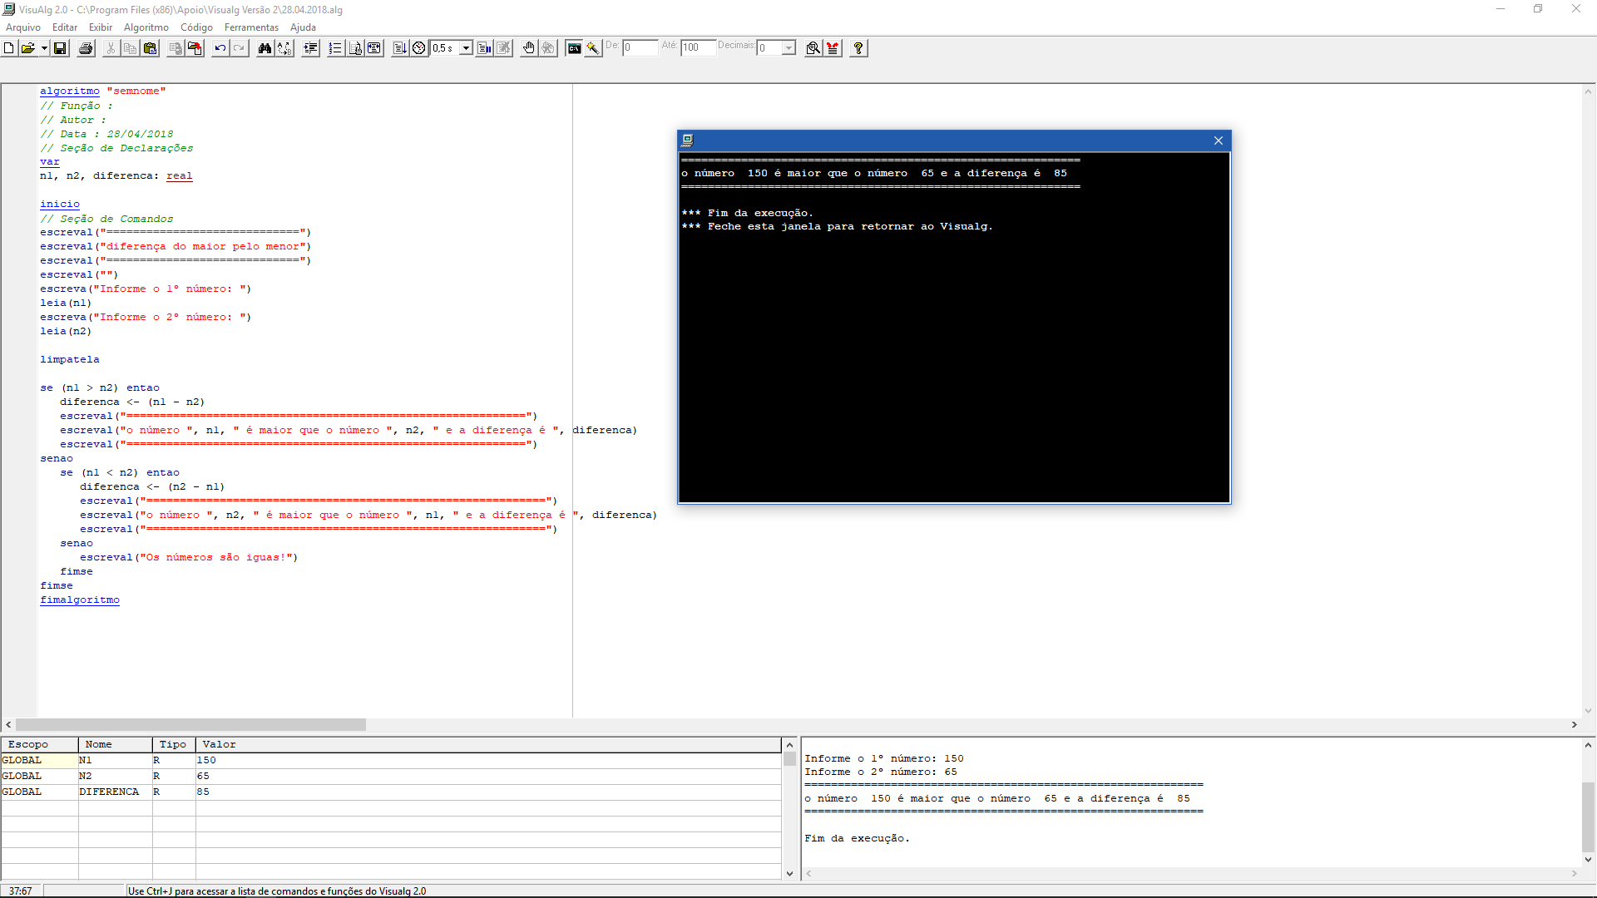Open the Código menu

197,27
